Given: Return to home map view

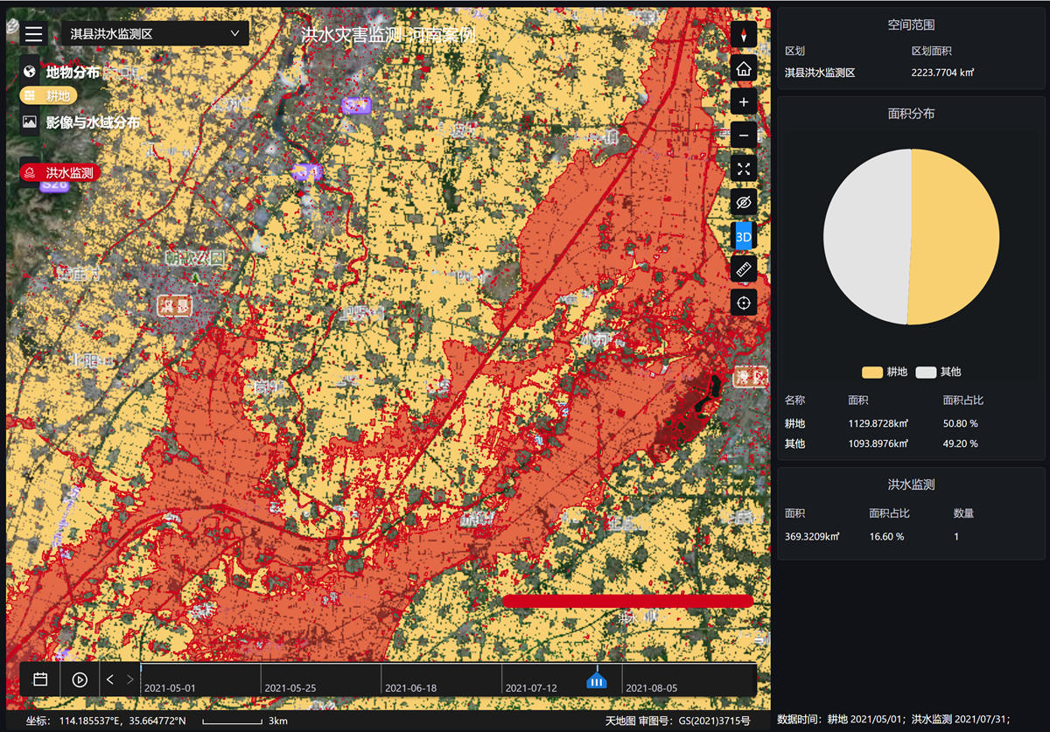Looking at the screenshot, I should tap(744, 68).
